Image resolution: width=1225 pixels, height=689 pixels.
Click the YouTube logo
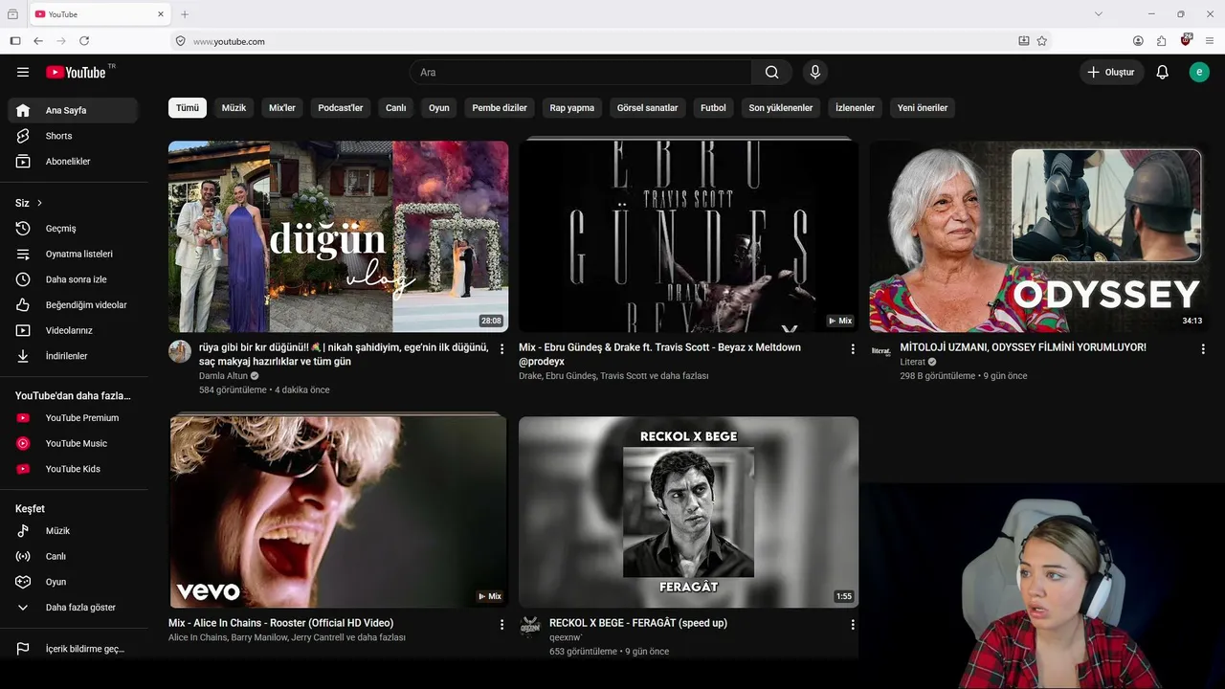[x=76, y=72]
